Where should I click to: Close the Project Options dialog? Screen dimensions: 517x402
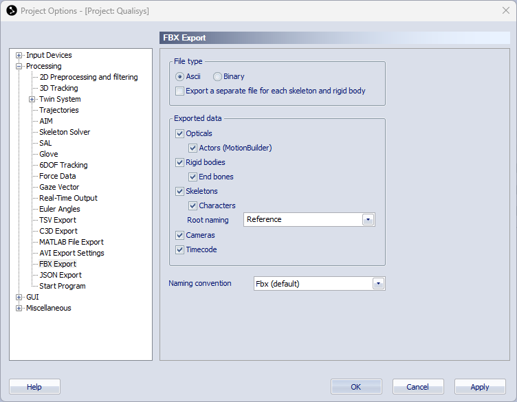(x=506, y=10)
